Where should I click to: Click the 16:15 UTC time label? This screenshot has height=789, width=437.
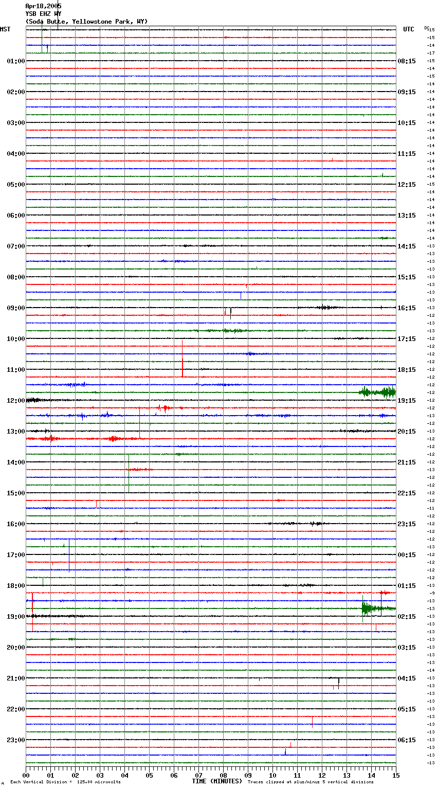[407, 308]
